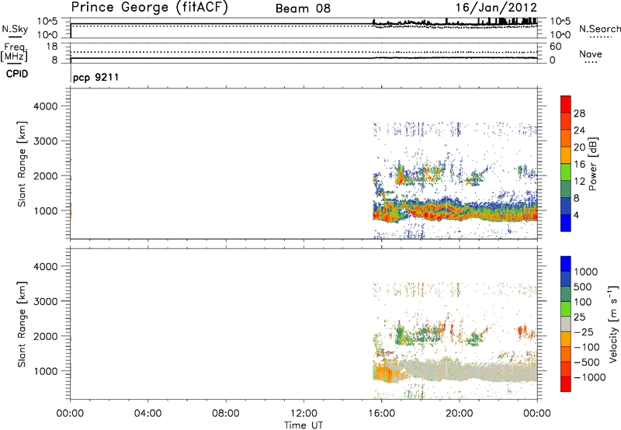Click the '-1000' velocity color bar label
This screenshot has width=621, height=430.
pos(590,377)
